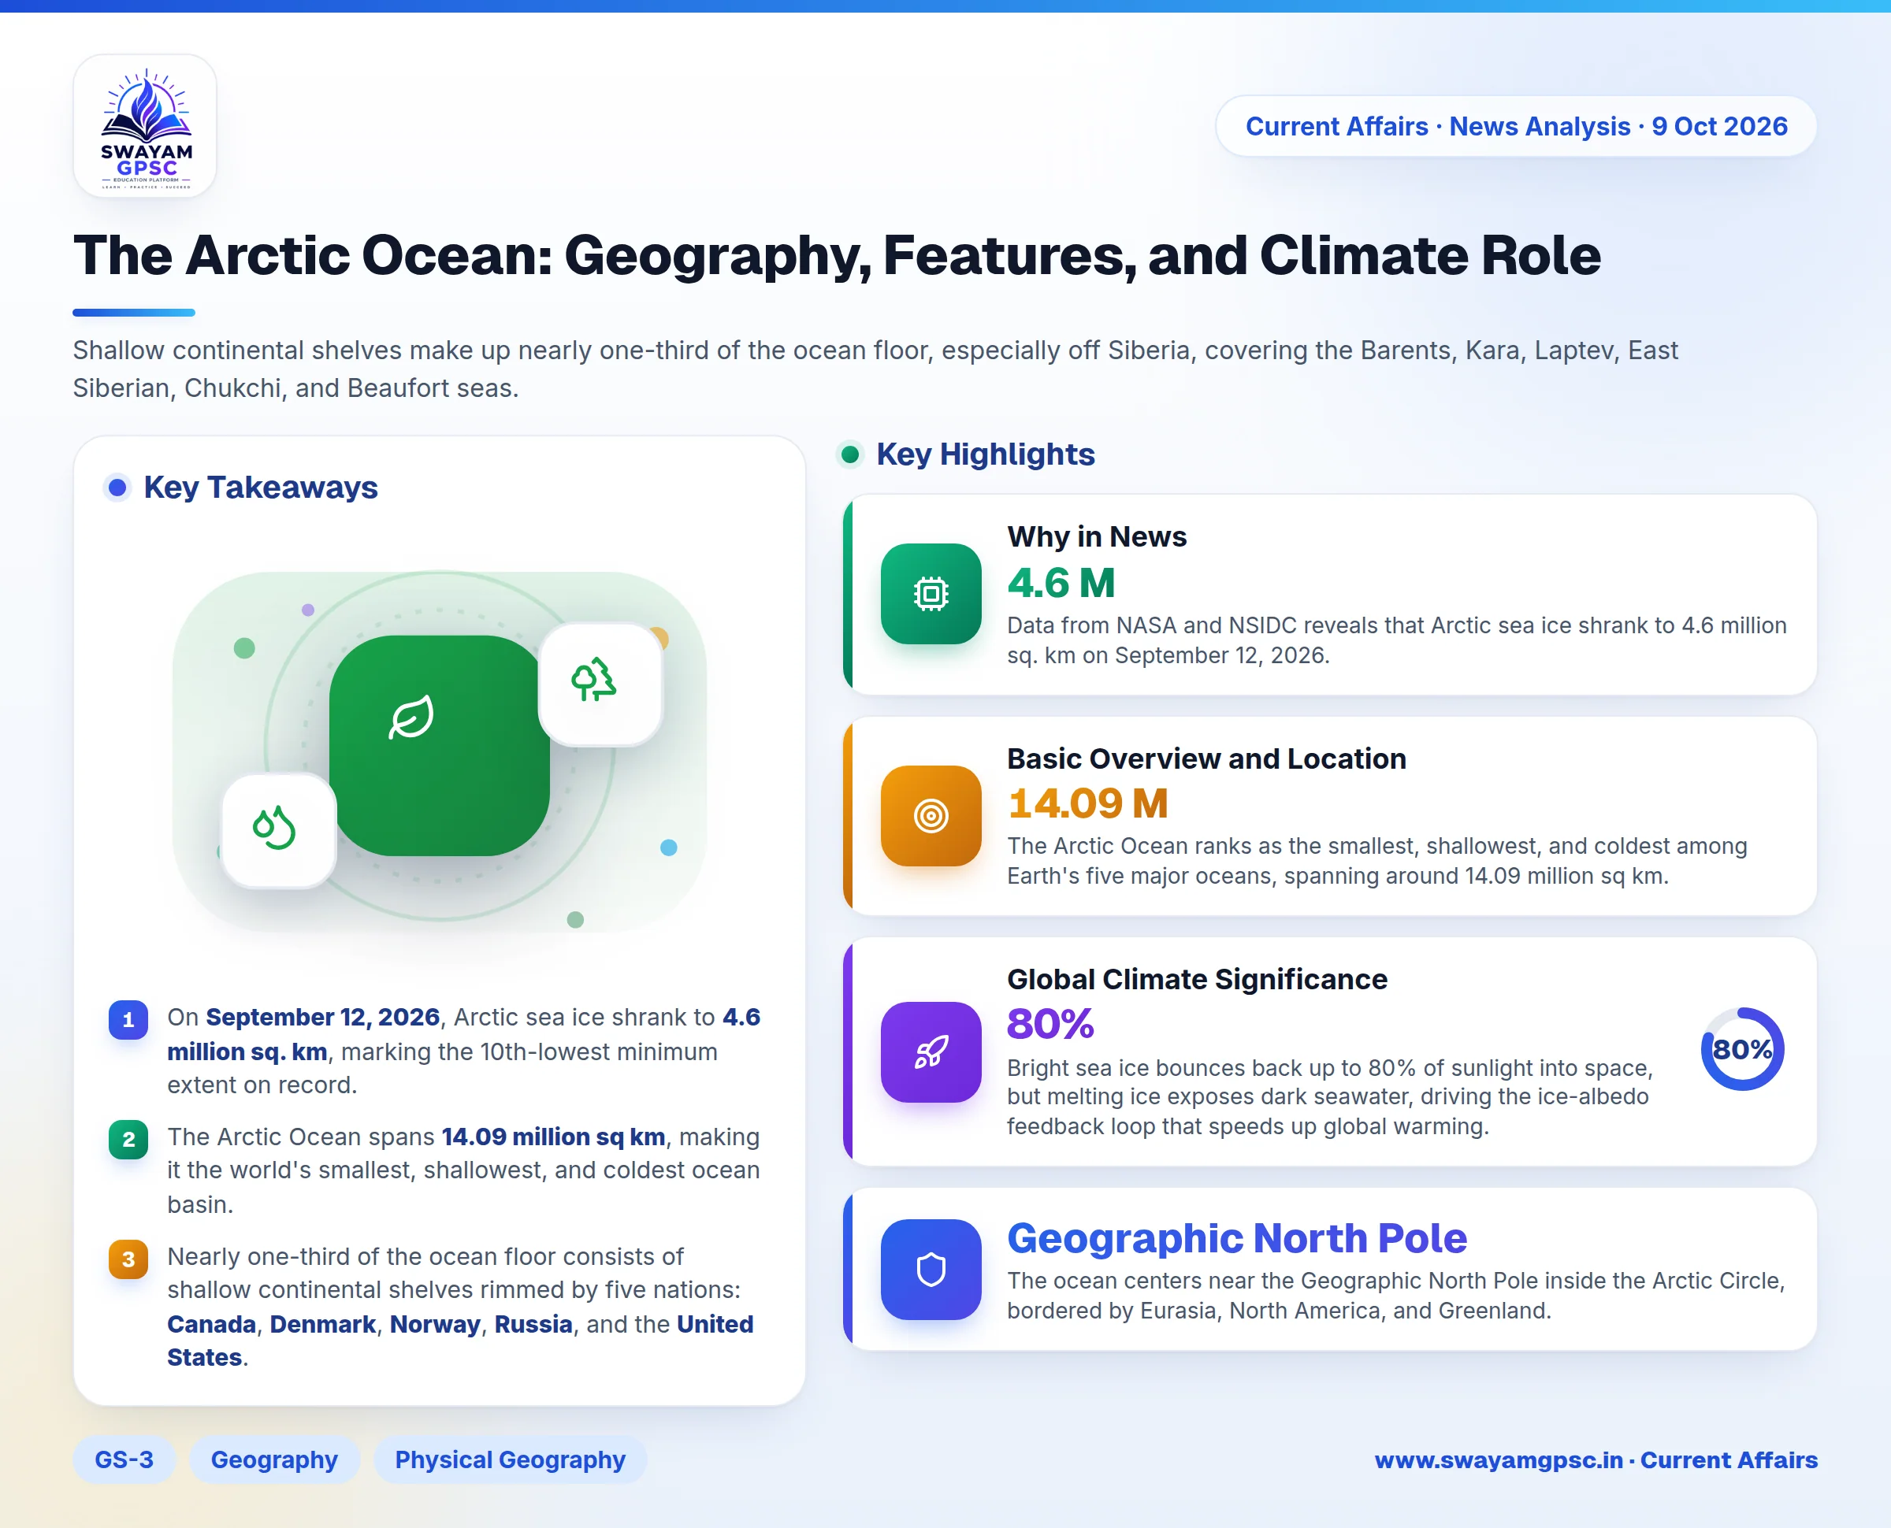
Task: Click the Key Takeaways heading
Action: coord(261,488)
